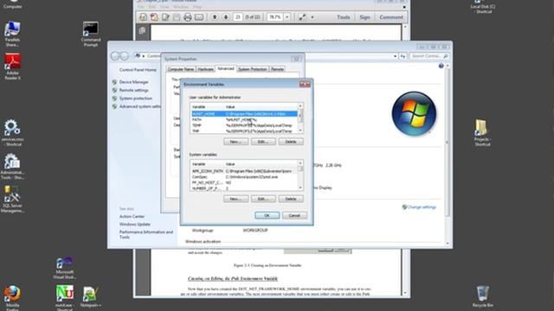
Task: Select the Recycle Bin icon
Action: click(x=483, y=296)
